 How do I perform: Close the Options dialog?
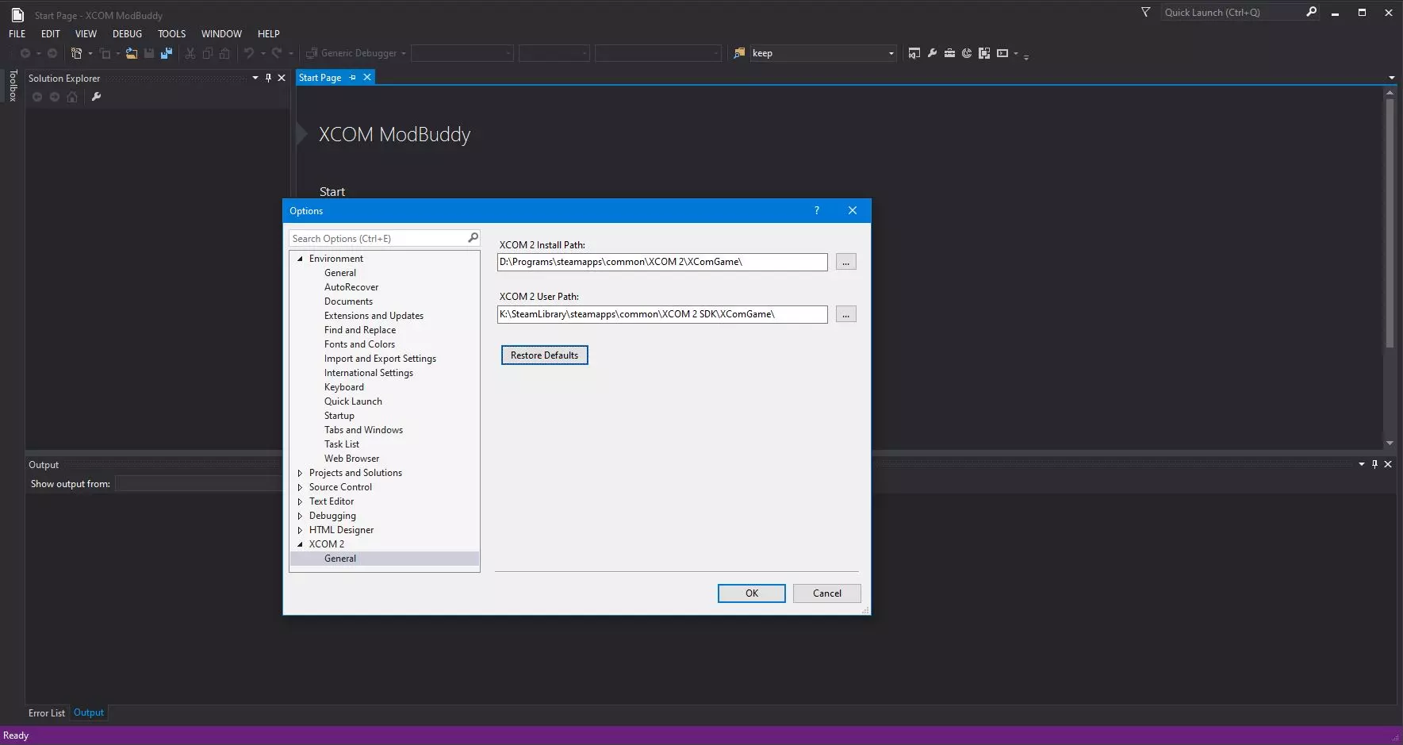coord(853,210)
